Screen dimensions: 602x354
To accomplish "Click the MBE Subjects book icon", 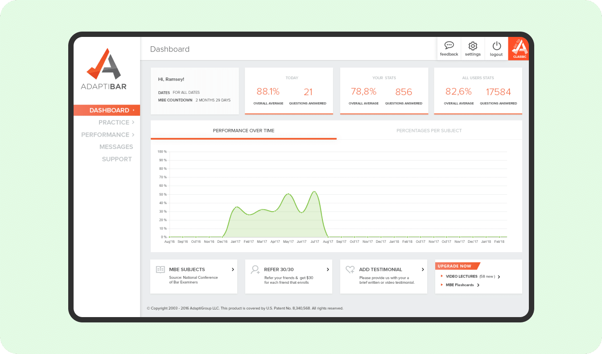I will 160,270.
